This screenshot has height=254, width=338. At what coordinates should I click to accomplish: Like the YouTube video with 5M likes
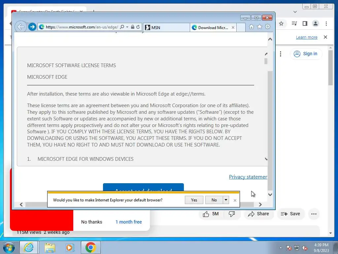[x=211, y=214]
